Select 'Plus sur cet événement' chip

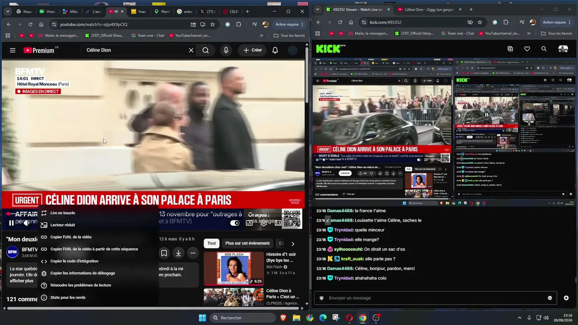pyautogui.click(x=247, y=243)
